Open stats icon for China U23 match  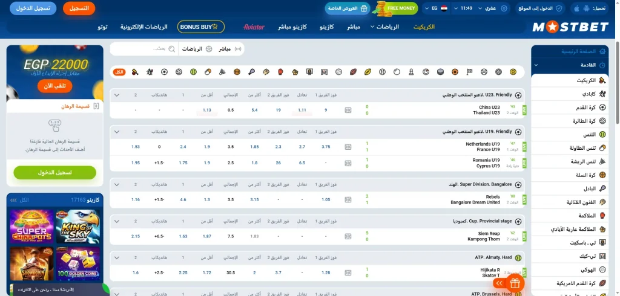pyautogui.click(x=348, y=110)
